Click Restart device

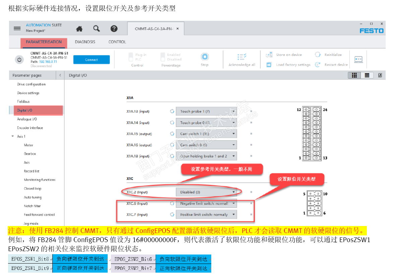331,65
